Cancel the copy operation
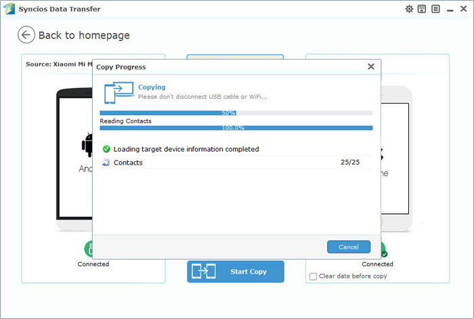The height and width of the screenshot is (319, 474). (x=349, y=247)
